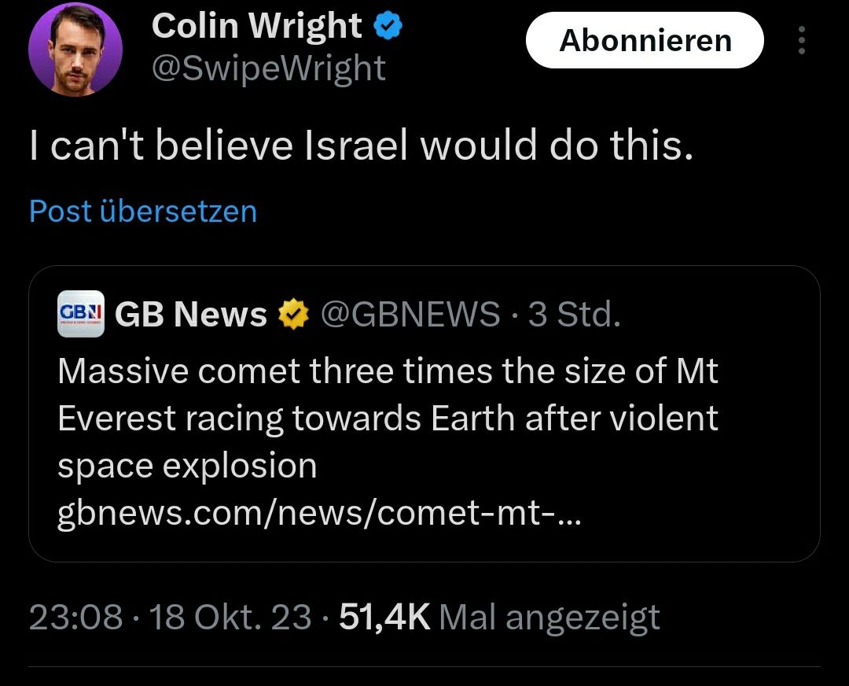Click the 23:08 post time
The image size is (849, 686).
[x=75, y=618]
